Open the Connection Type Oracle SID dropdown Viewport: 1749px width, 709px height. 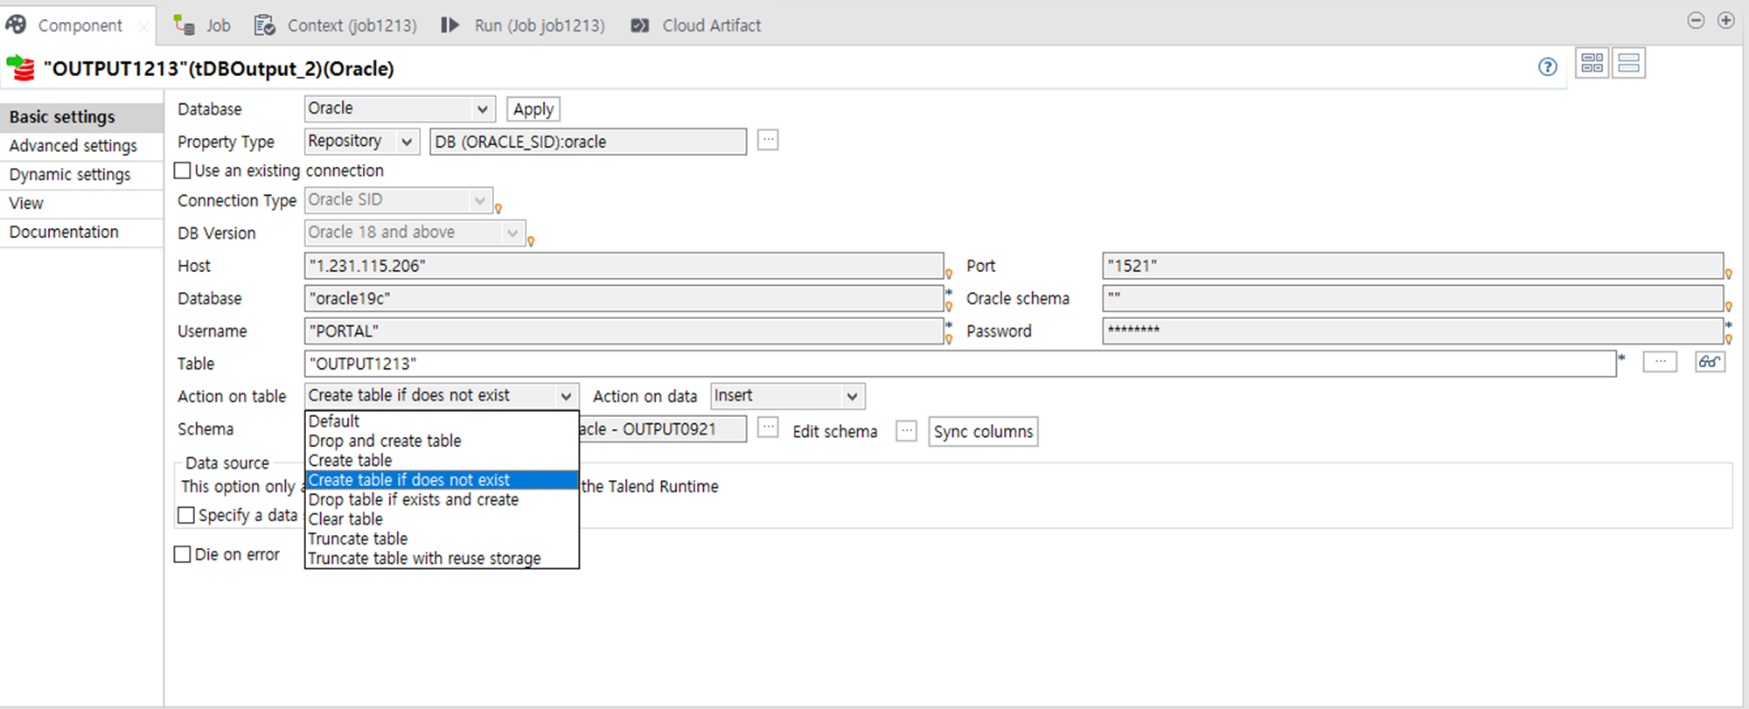(x=398, y=200)
